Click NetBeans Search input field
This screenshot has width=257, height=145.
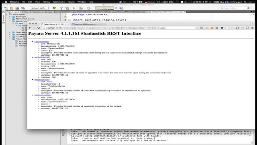coord(235,8)
